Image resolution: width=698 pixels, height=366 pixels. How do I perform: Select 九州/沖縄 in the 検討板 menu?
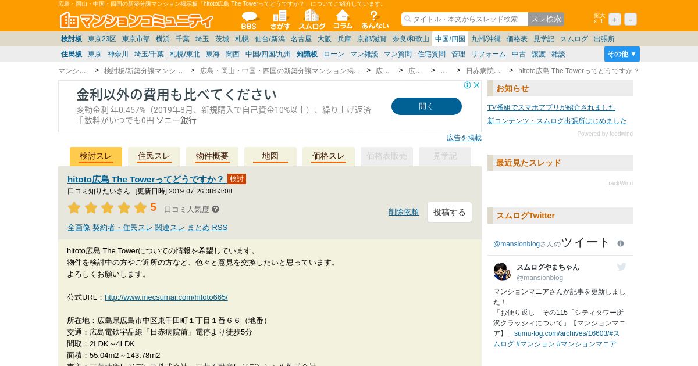click(x=486, y=39)
